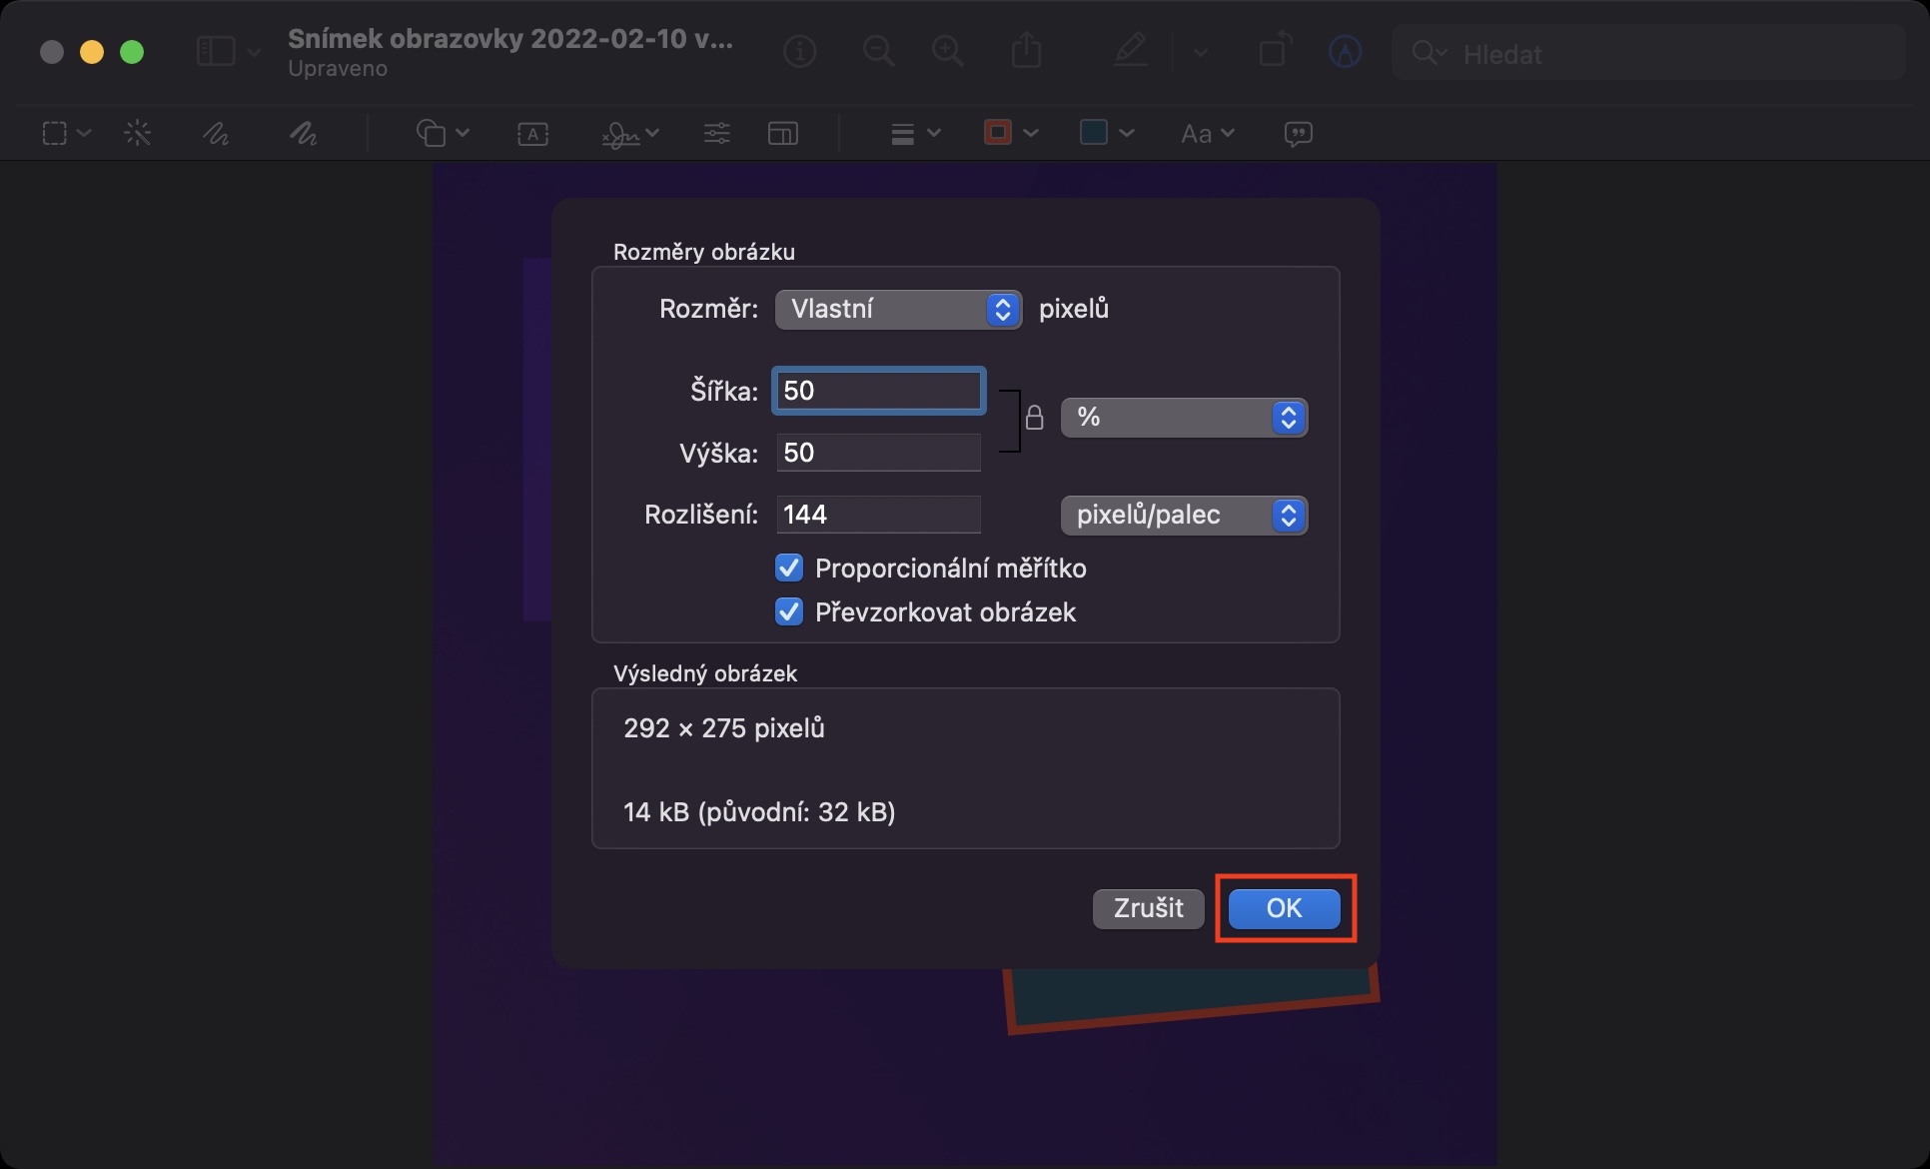Click the Adjust Size toolbar icon
1930x1169 pixels.
click(782, 133)
